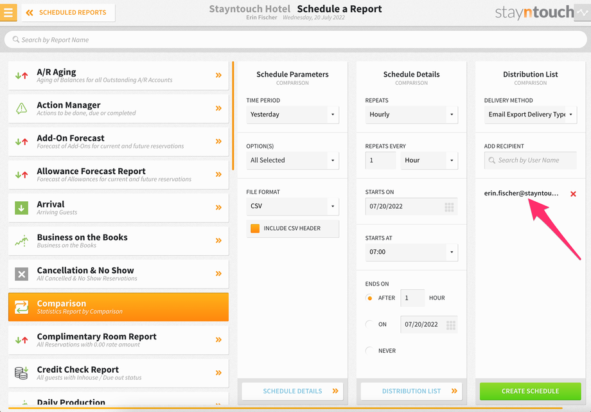Open the hamburger main menu

click(x=8, y=12)
